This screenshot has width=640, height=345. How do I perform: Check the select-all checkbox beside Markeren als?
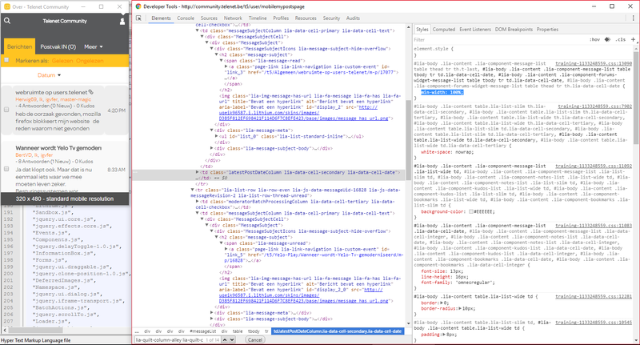pos(6,60)
